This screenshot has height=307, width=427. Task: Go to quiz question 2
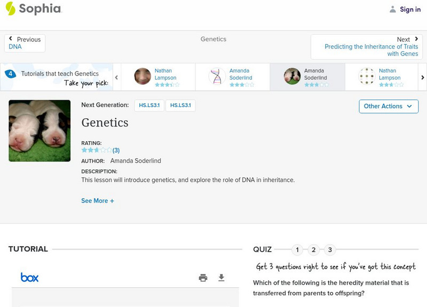[x=314, y=249]
